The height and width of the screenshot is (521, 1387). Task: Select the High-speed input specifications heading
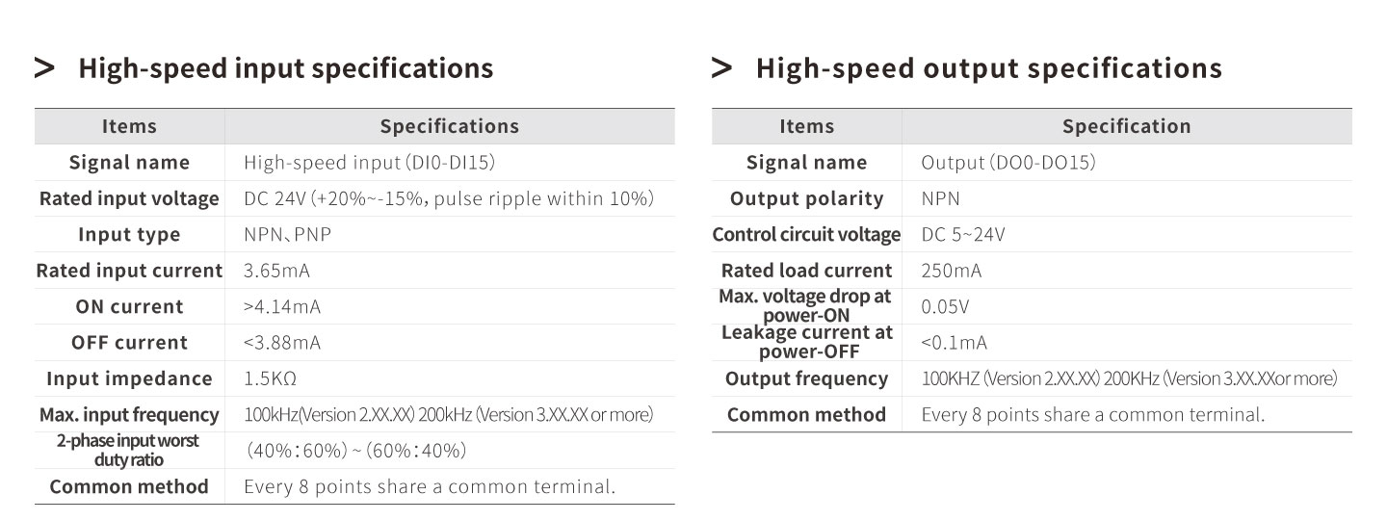(286, 68)
